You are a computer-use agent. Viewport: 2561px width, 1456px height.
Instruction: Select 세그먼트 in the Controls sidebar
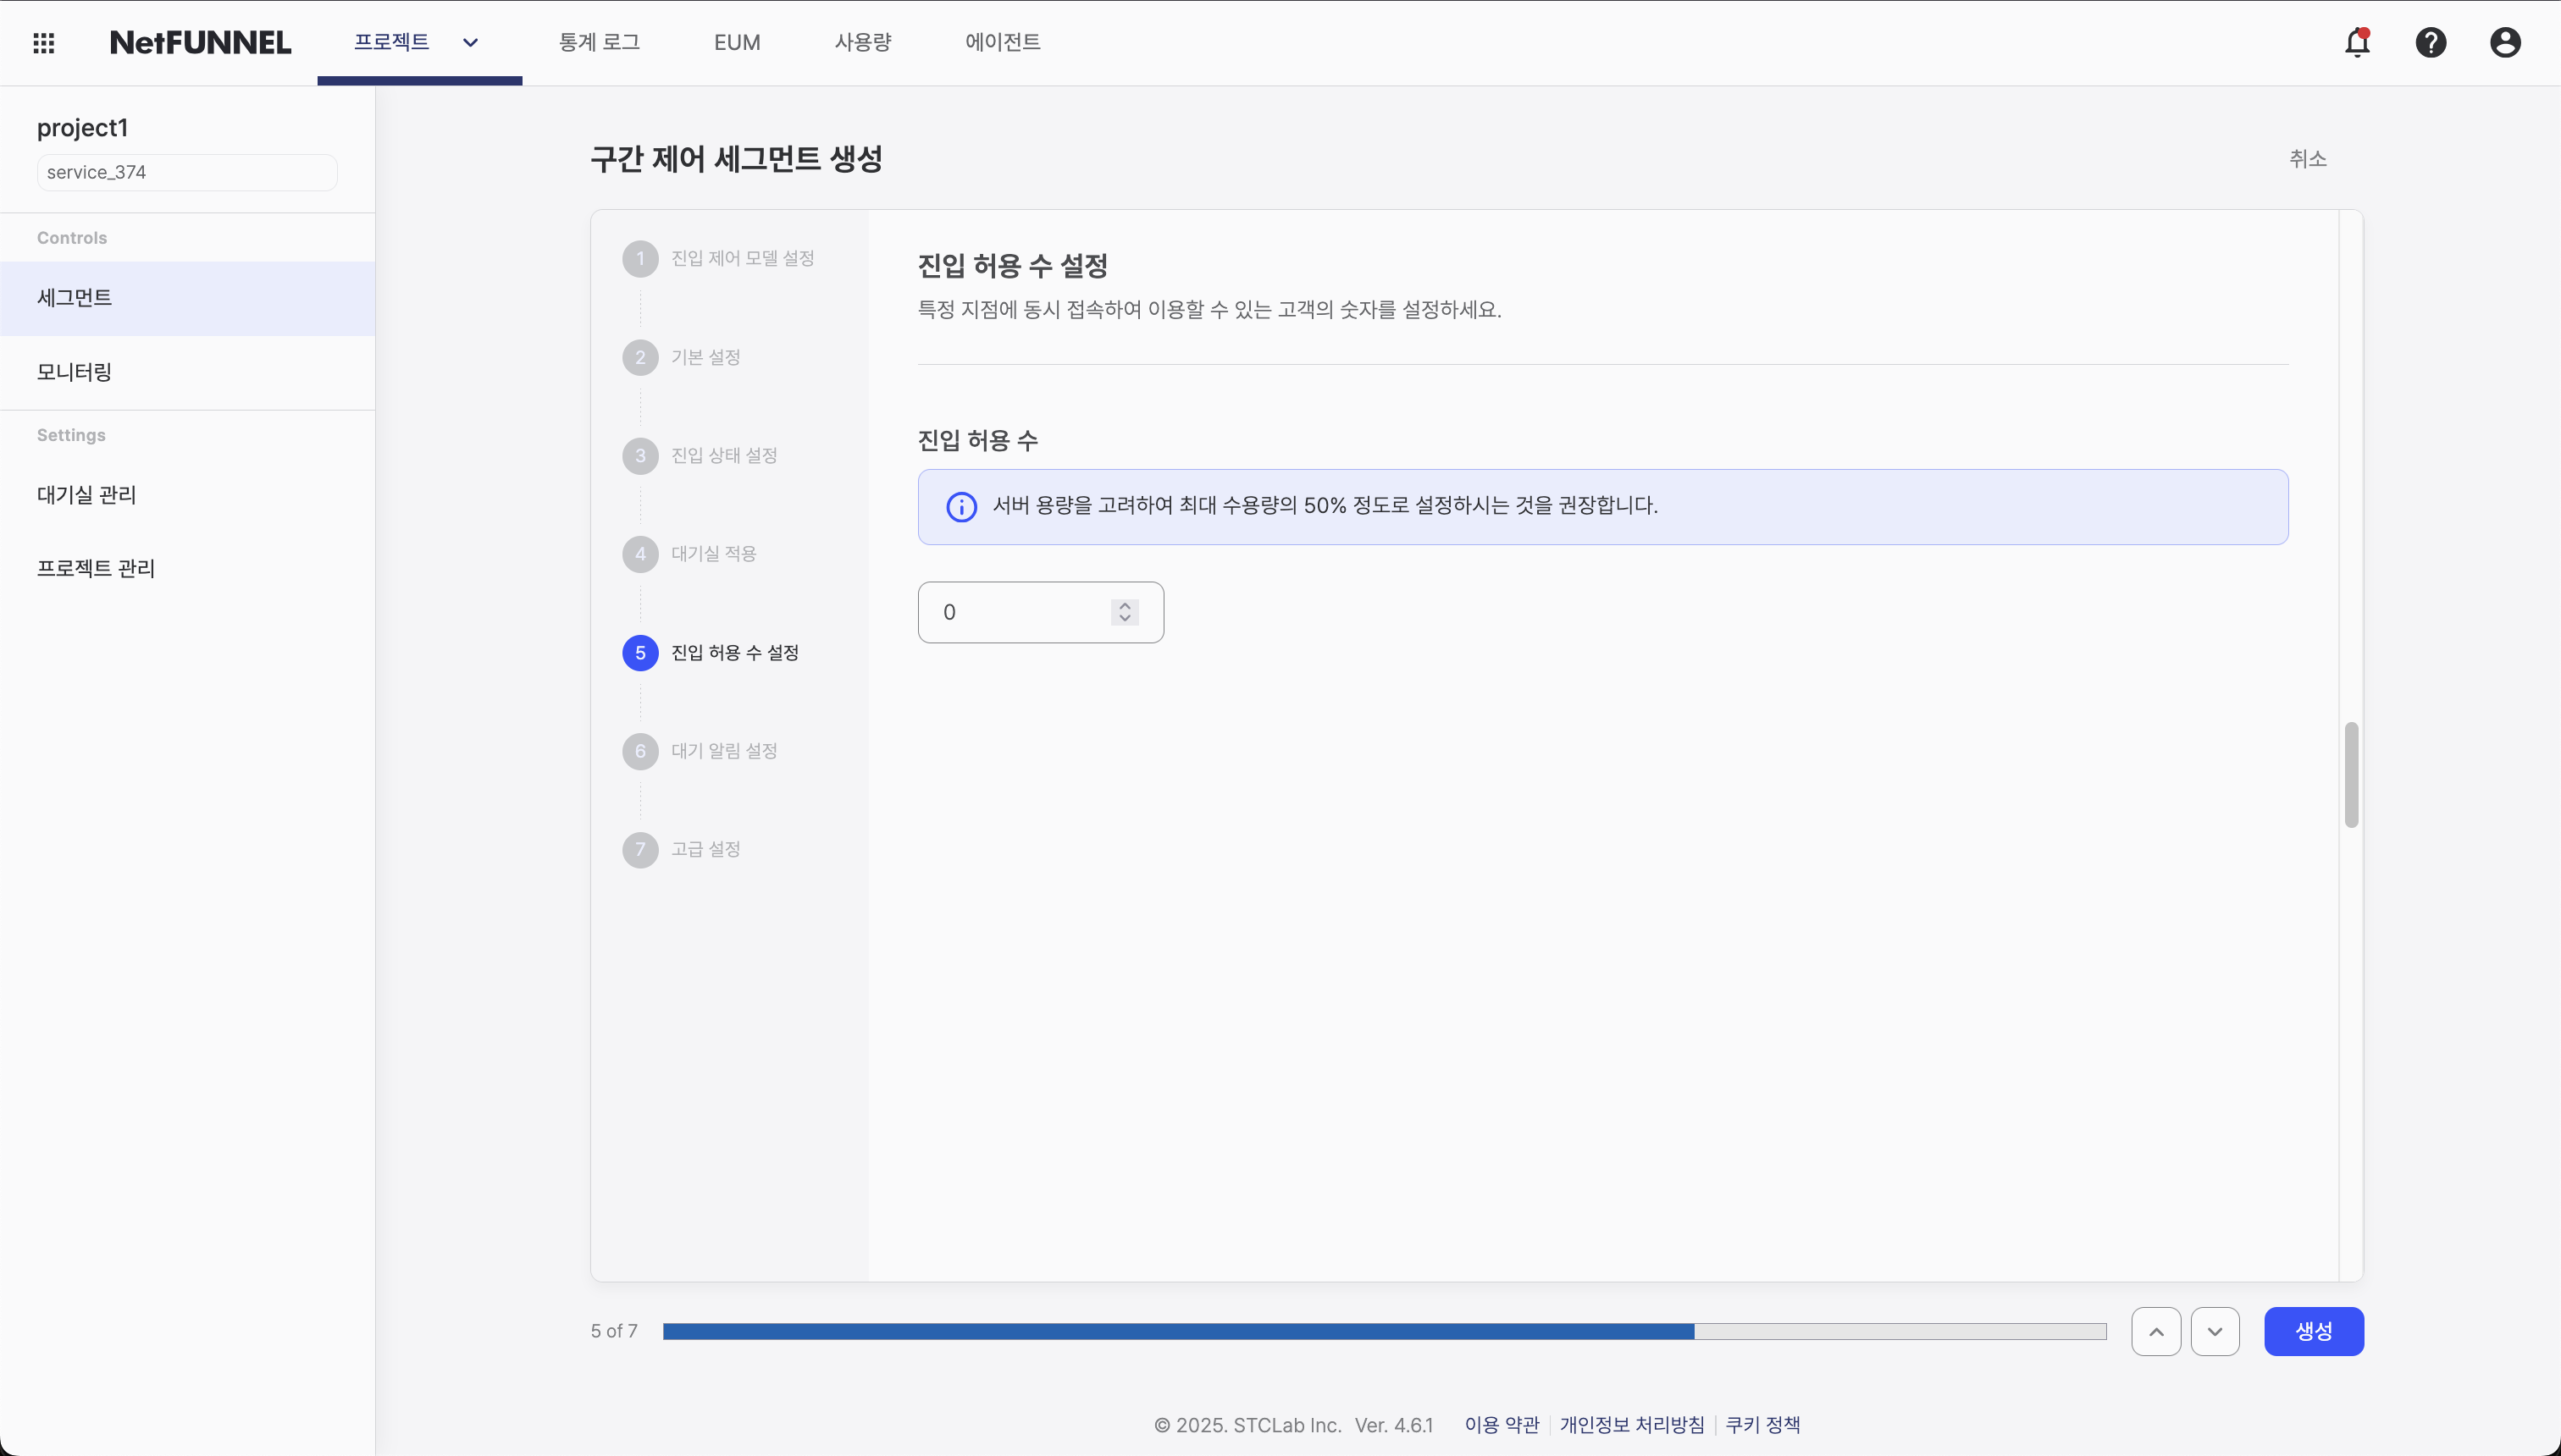tap(74, 297)
